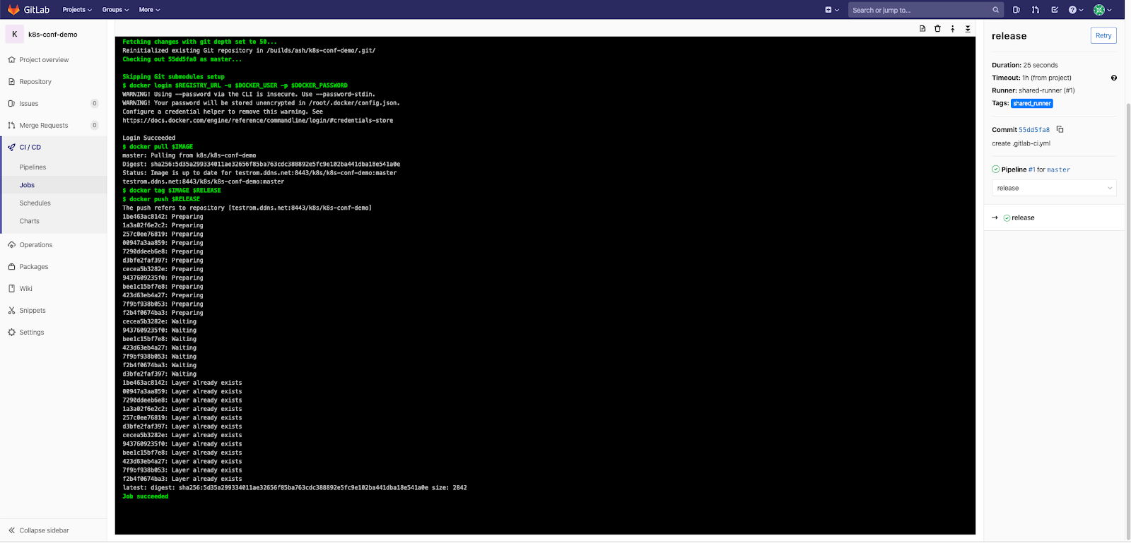This screenshot has width=1131, height=543.
Task: Open Pipelines in the CI/CD sidebar
Action: [33, 167]
